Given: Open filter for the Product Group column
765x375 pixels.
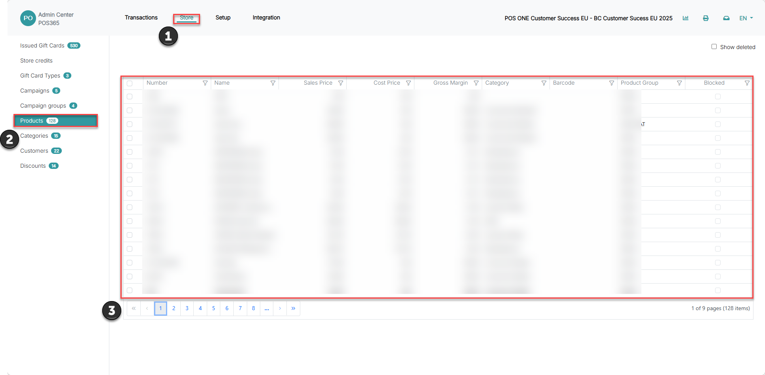Looking at the screenshot, I should pos(679,83).
